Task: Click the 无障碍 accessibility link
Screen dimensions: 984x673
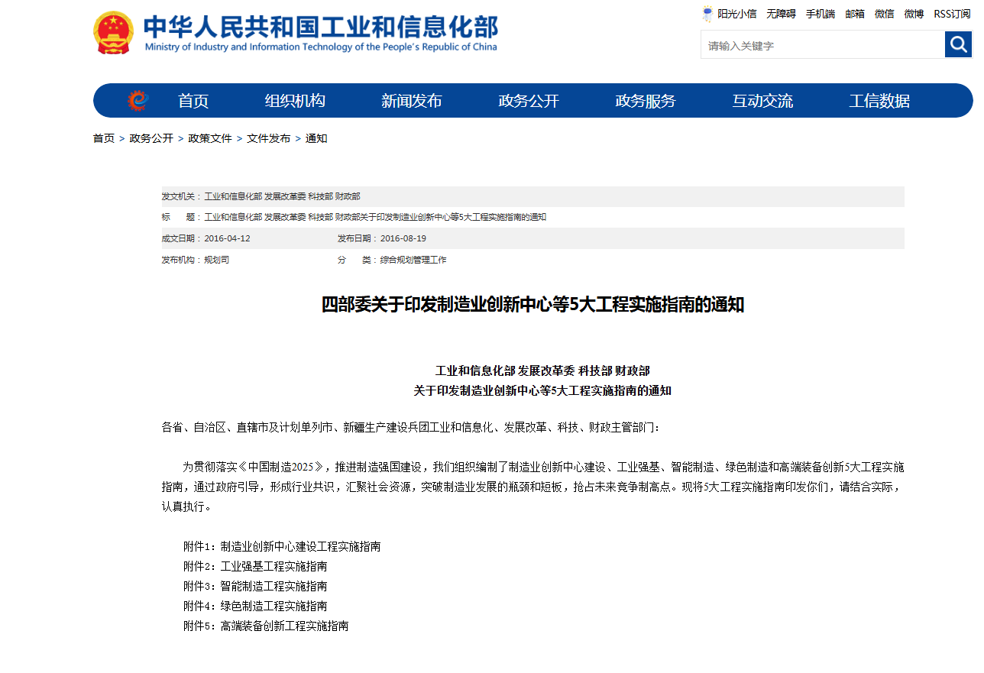Action: 781,14
